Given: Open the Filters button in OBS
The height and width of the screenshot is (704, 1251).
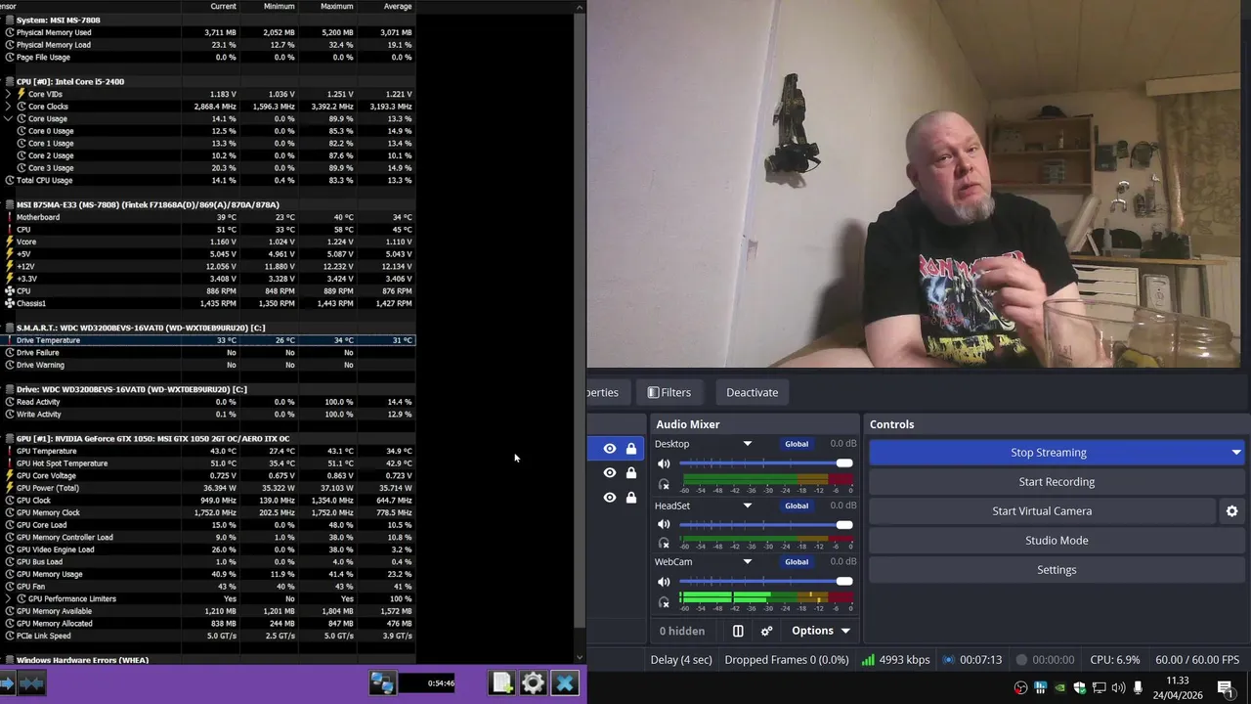Looking at the screenshot, I should pos(669,392).
